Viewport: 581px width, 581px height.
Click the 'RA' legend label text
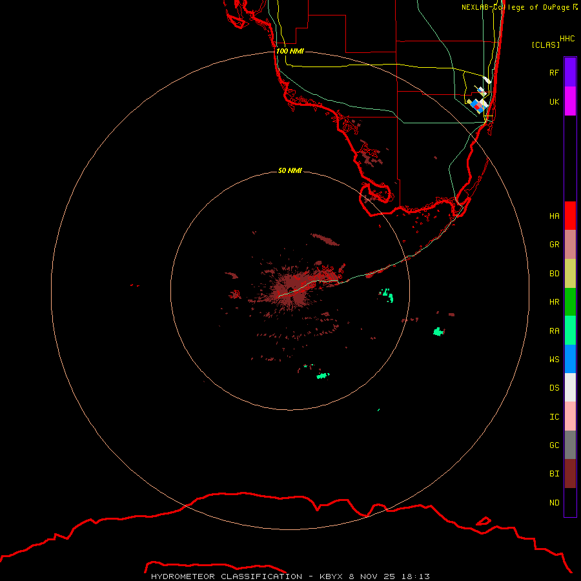pos(554,331)
